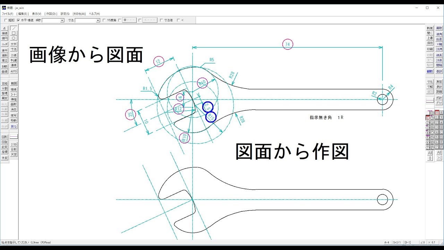Select the 2線 double line tool
The image size is (444, 250).
pyautogui.click(x=14, y=55)
